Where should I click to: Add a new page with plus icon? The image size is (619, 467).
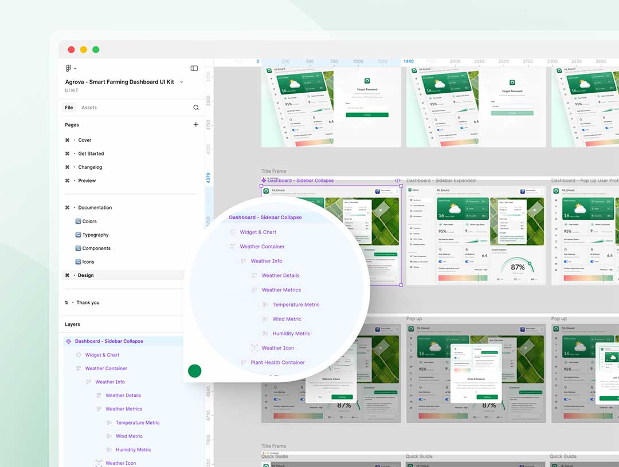pyautogui.click(x=196, y=124)
